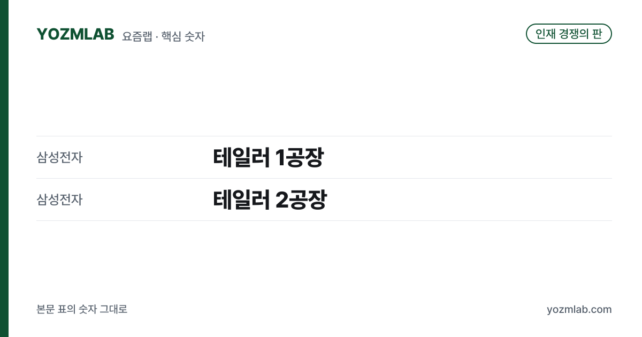Click the YOZMLAB logo text
Viewport: 642px width, 337px height.
[x=75, y=34]
